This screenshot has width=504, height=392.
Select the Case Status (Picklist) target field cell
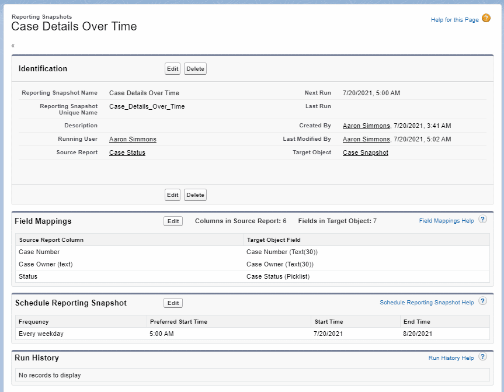[366, 276]
